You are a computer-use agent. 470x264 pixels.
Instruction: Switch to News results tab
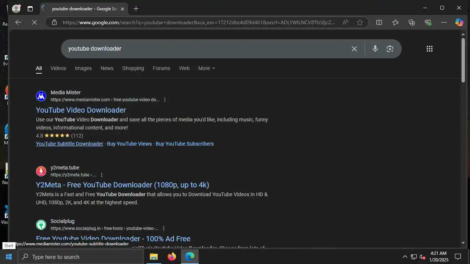(107, 68)
